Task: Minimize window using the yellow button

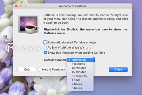Action: coord(21,6)
